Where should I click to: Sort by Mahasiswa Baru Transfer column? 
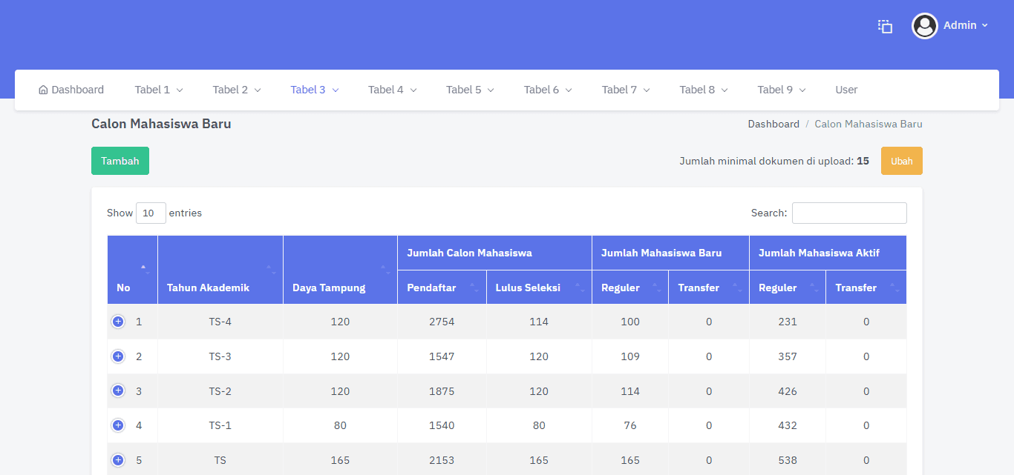tap(709, 288)
